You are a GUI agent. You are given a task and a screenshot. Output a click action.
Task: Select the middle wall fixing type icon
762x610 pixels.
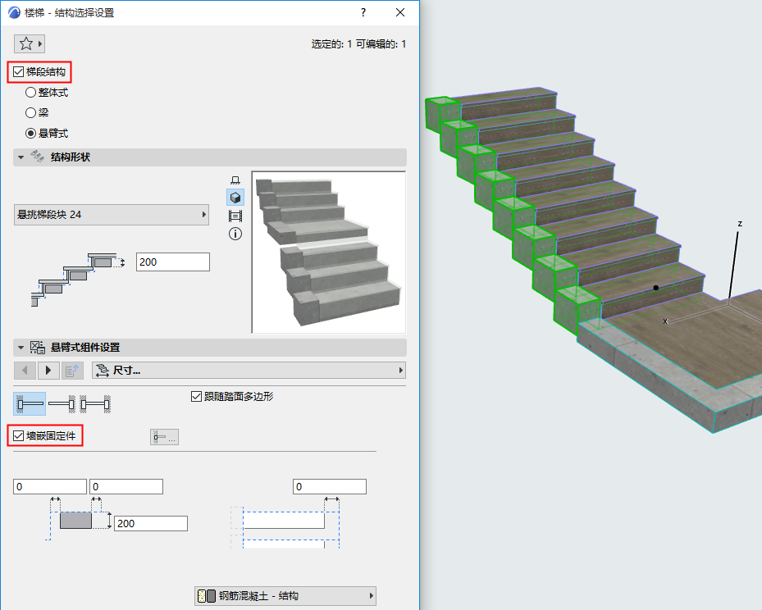click(63, 403)
